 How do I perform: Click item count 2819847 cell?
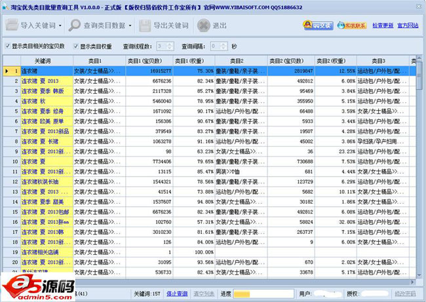[x=291, y=71]
